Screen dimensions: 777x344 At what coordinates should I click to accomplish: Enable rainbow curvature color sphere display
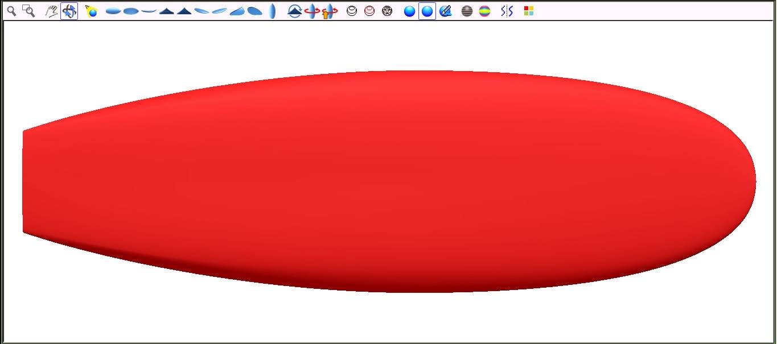(x=484, y=11)
